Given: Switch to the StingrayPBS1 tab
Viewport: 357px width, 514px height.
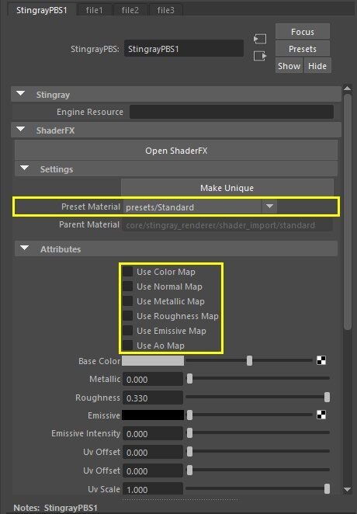Looking at the screenshot, I should click(x=42, y=10).
